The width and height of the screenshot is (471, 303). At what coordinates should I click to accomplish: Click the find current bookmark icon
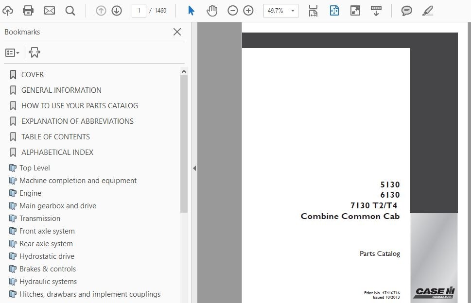[35, 52]
